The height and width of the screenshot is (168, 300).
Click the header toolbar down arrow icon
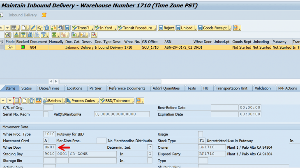point(7,28)
